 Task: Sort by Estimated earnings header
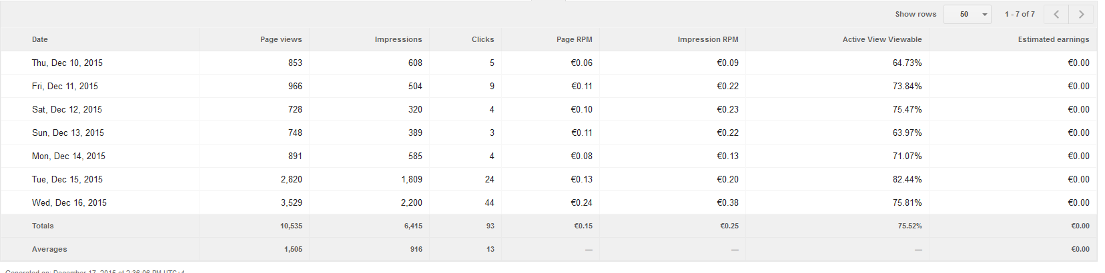[1054, 39]
